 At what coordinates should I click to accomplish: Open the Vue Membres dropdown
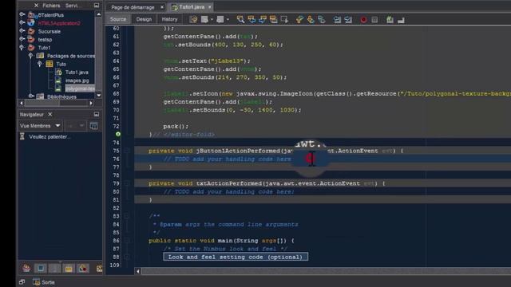pyautogui.click(x=40, y=126)
